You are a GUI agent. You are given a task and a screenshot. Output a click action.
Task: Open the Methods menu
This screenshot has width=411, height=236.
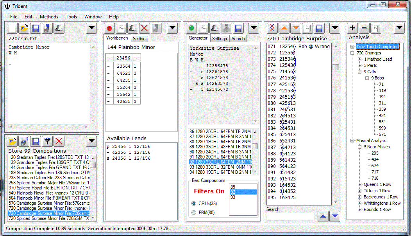coord(49,17)
